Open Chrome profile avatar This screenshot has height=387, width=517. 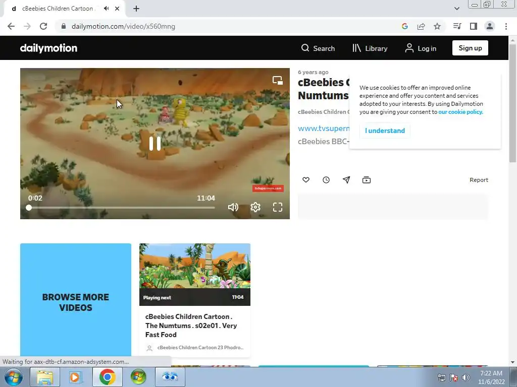pyautogui.click(x=490, y=26)
